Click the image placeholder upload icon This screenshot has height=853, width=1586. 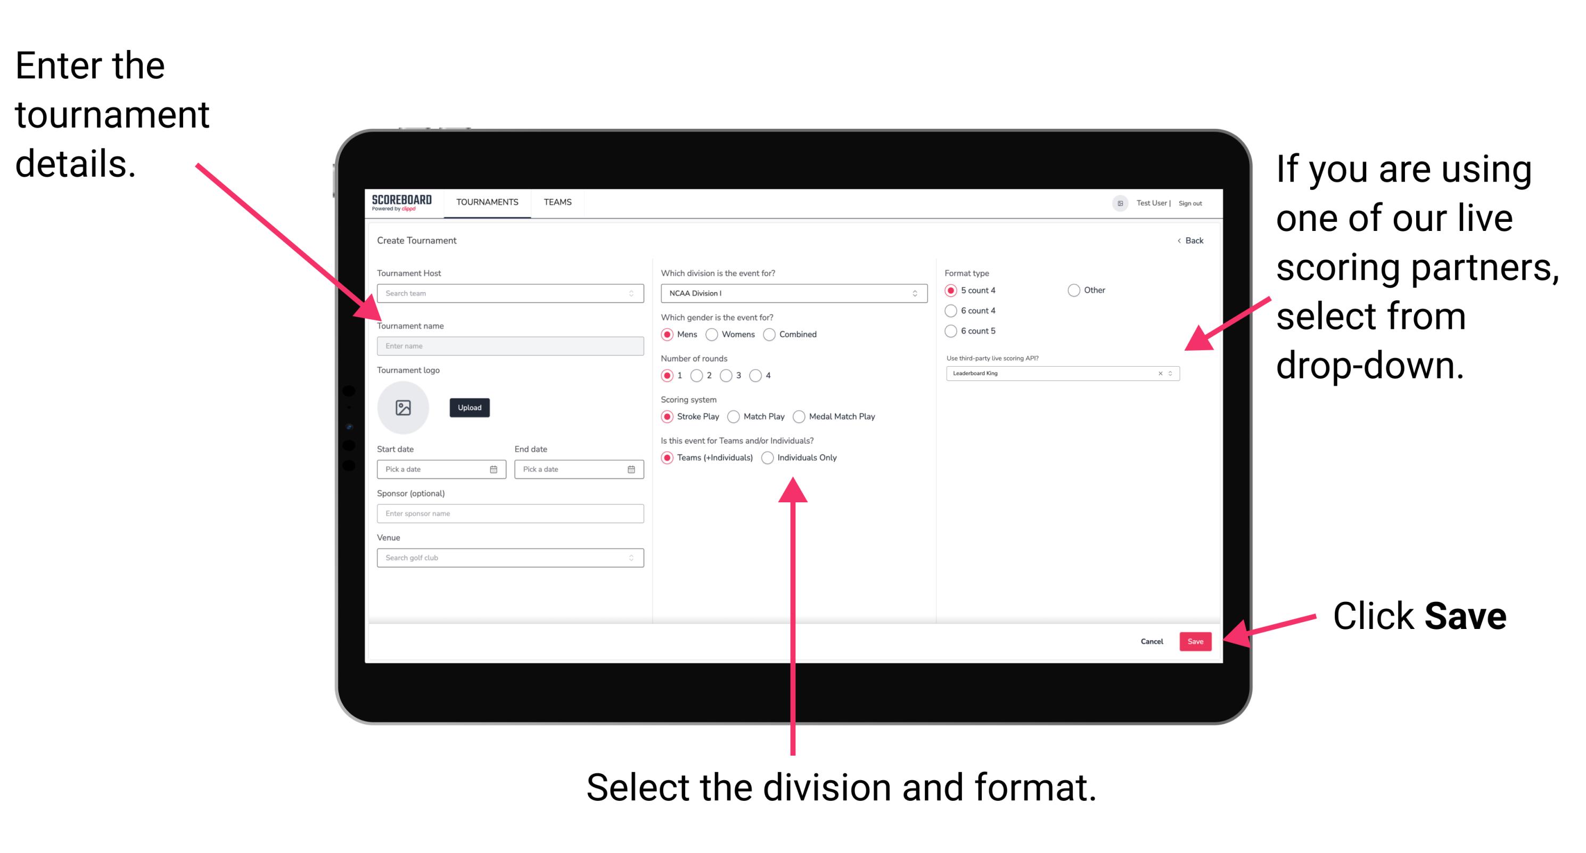(x=402, y=408)
